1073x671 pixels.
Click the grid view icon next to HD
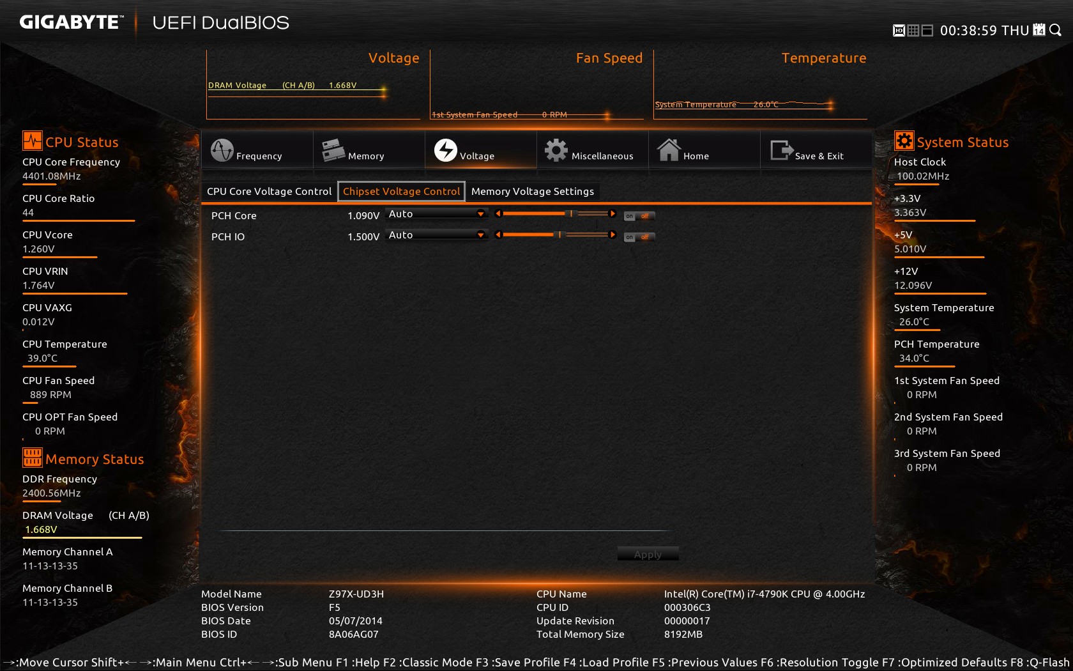913,30
